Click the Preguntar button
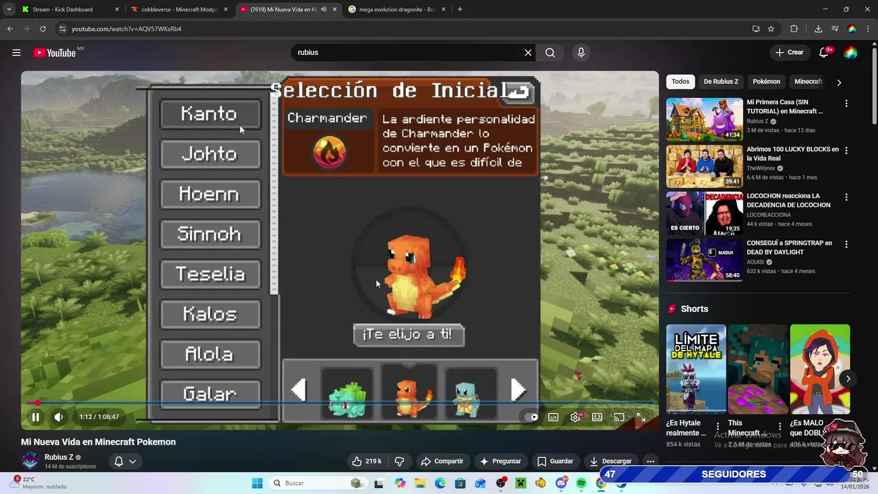Screen dimensions: 878x494 pyautogui.click(x=500, y=461)
